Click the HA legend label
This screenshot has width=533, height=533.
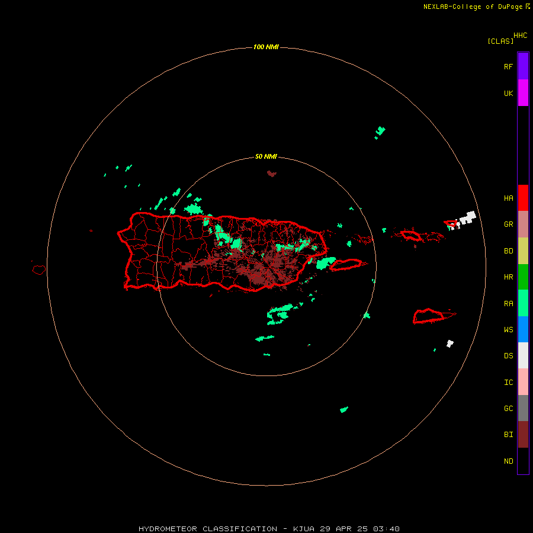[508, 198]
